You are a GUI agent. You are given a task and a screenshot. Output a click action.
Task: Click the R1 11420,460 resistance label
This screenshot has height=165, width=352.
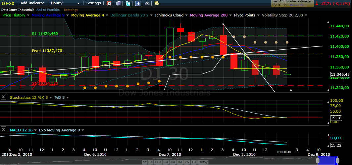tap(45, 34)
